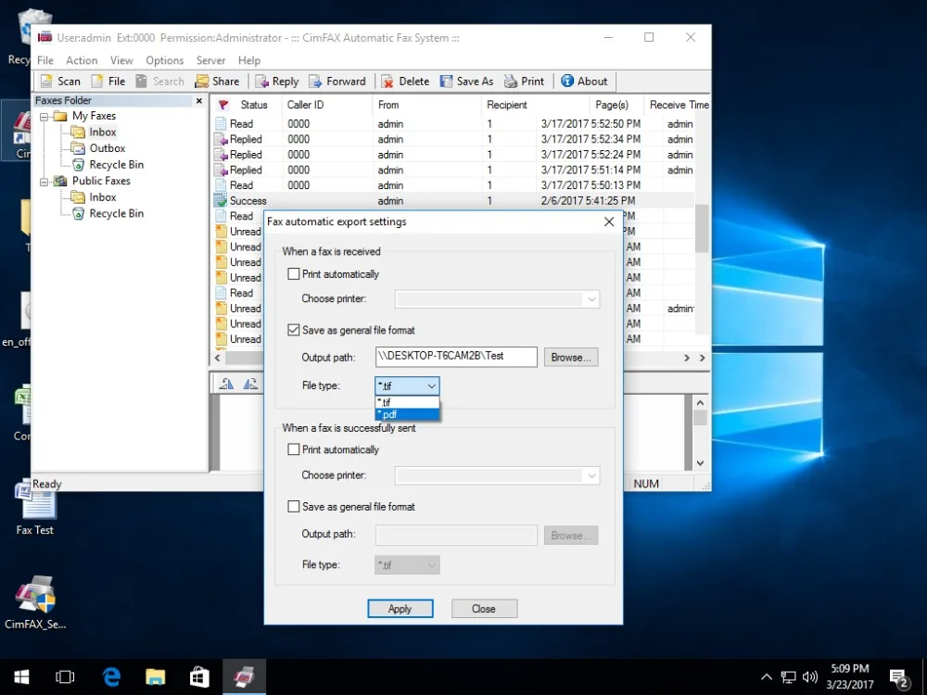
Task: Click the Save As toolbar icon
Action: tap(446, 82)
